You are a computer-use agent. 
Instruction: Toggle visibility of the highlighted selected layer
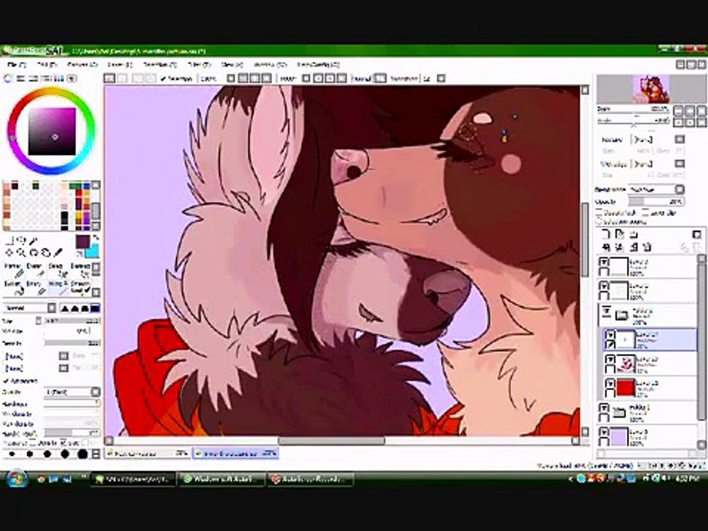(x=610, y=335)
